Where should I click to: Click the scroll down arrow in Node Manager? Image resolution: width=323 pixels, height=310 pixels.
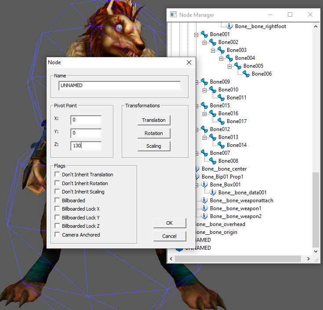[316, 251]
